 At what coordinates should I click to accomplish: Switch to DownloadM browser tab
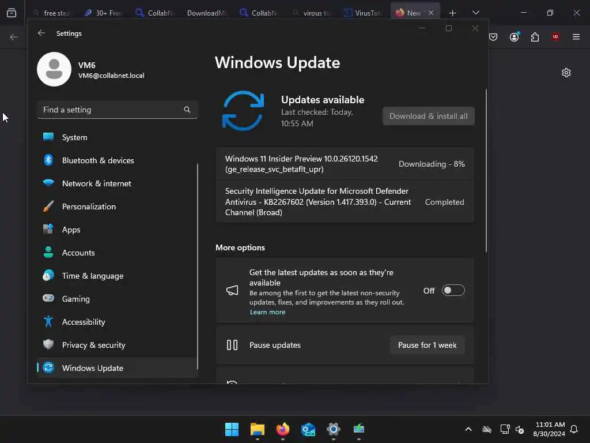point(206,13)
